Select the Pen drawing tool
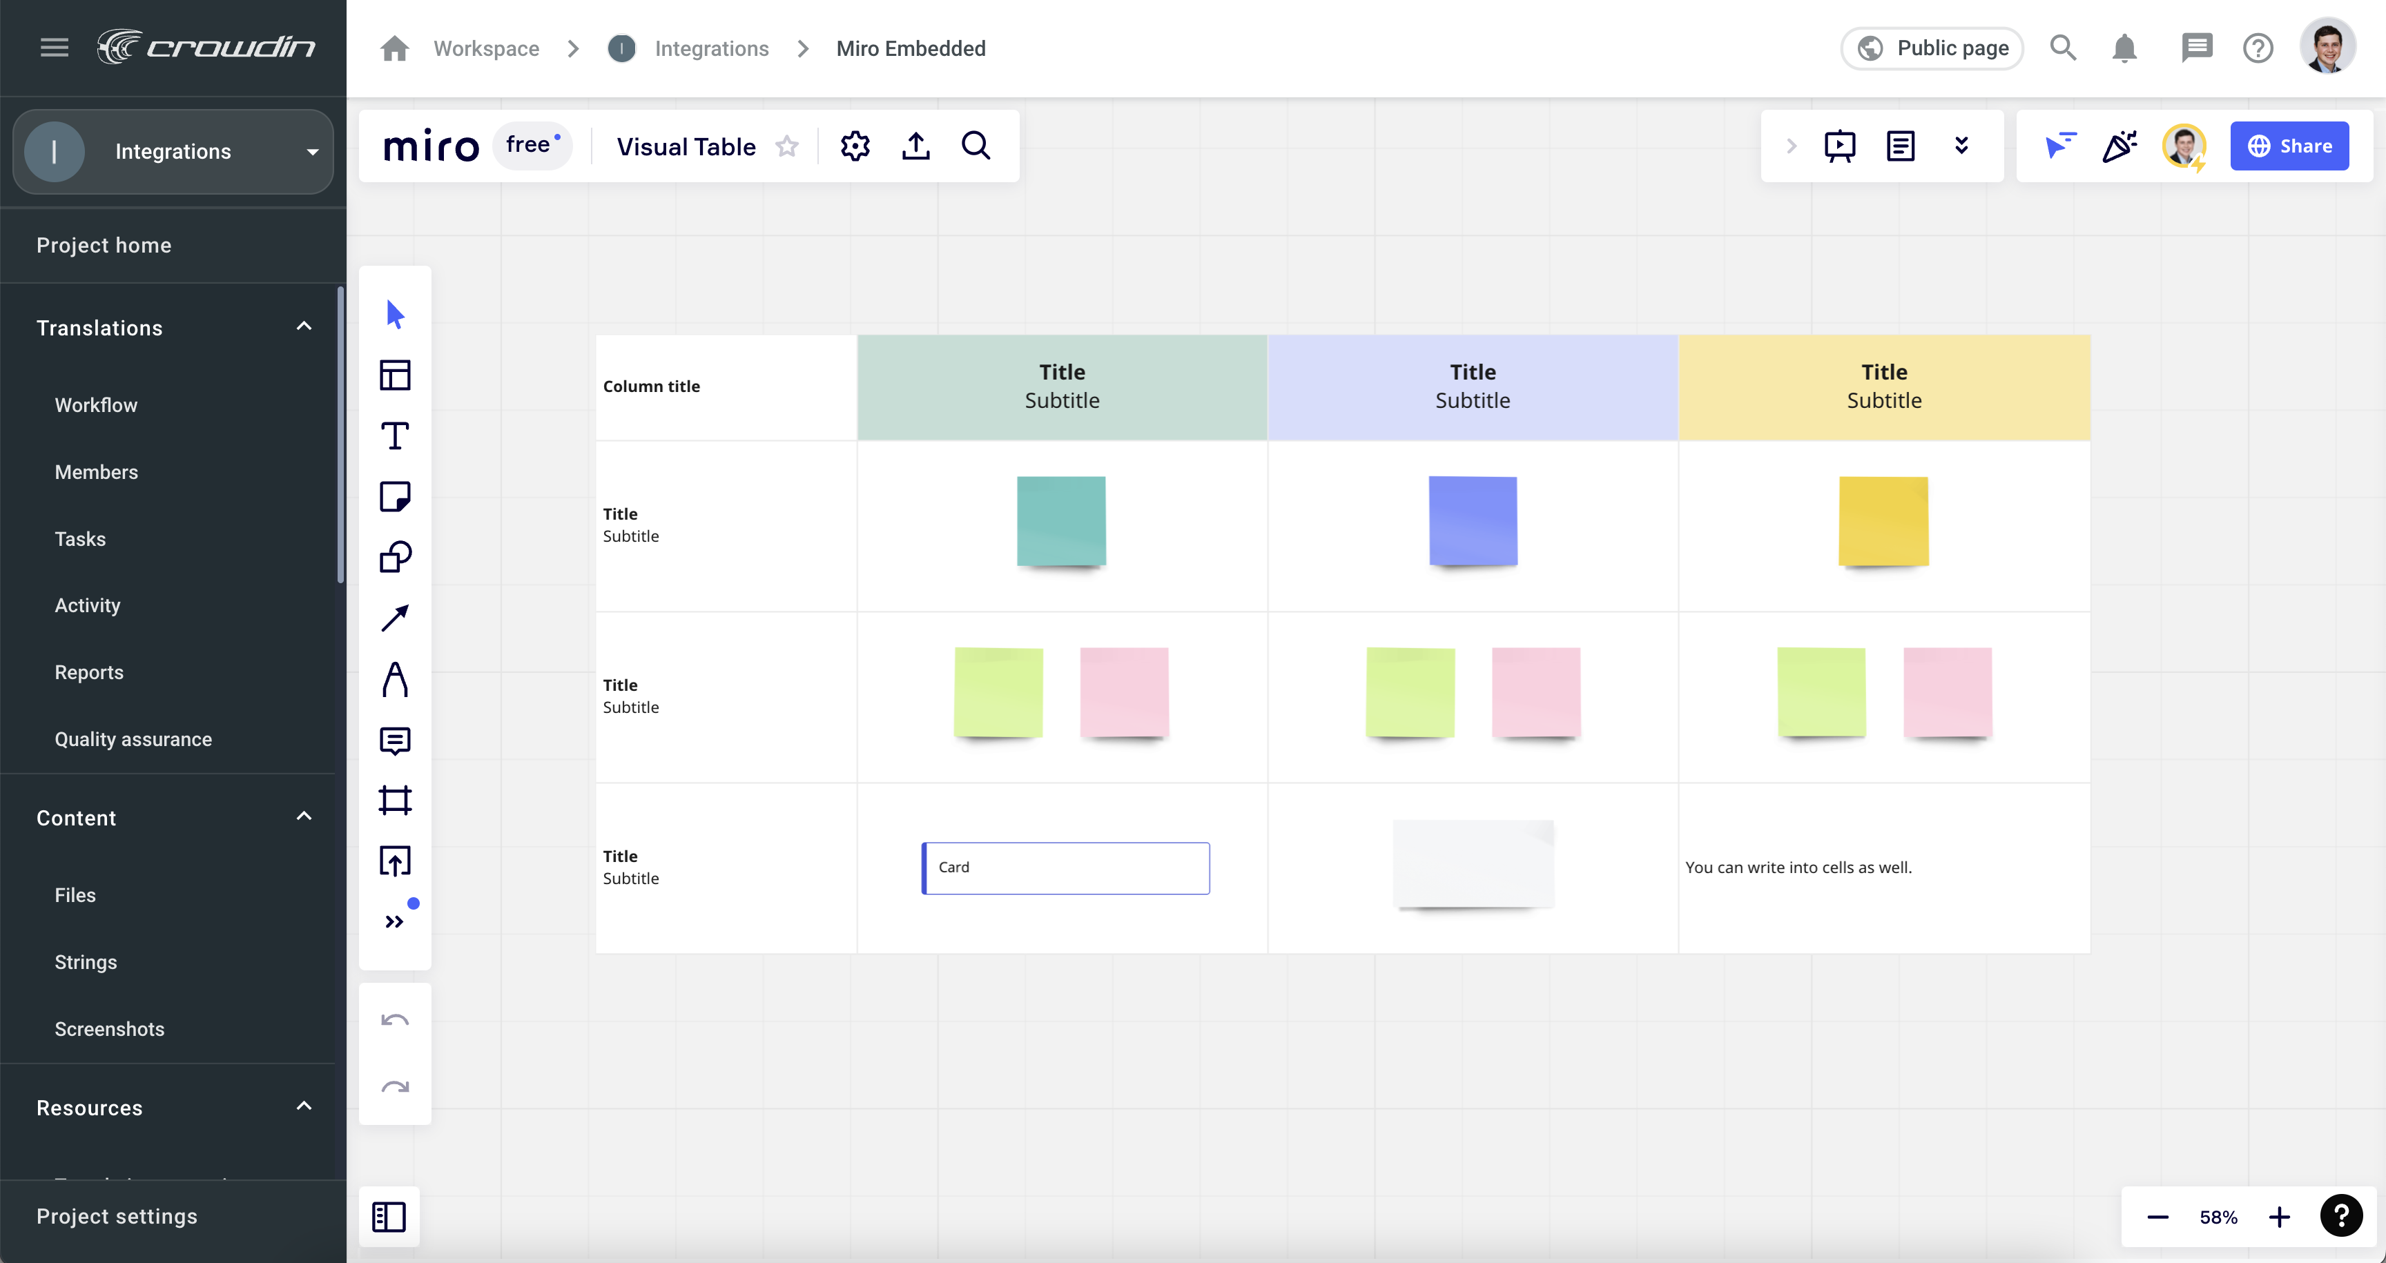The image size is (2386, 1263). [x=395, y=678]
